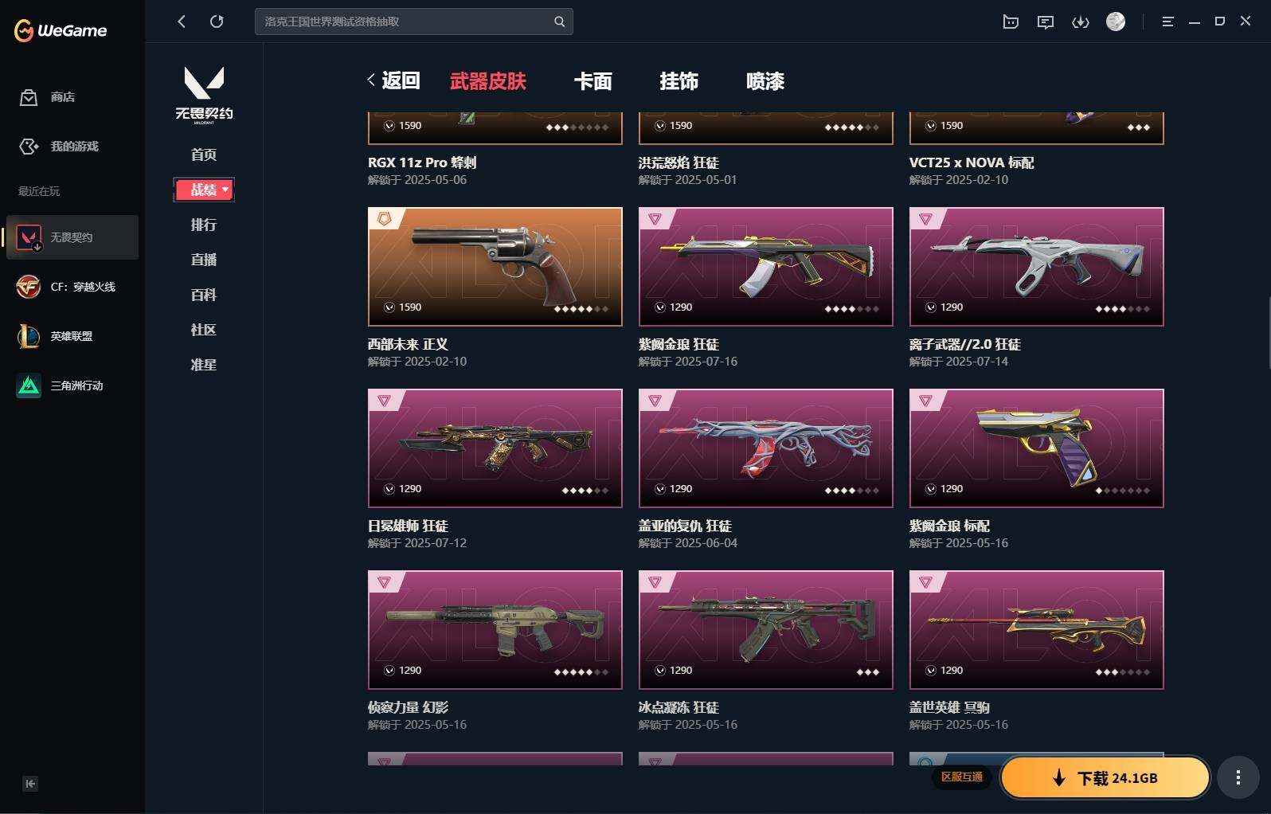The height and width of the screenshot is (814, 1271).
Task: Open the download manager icon
Action: (1081, 22)
